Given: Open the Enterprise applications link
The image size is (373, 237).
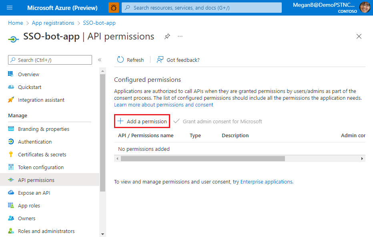Looking at the screenshot, I should [266, 182].
